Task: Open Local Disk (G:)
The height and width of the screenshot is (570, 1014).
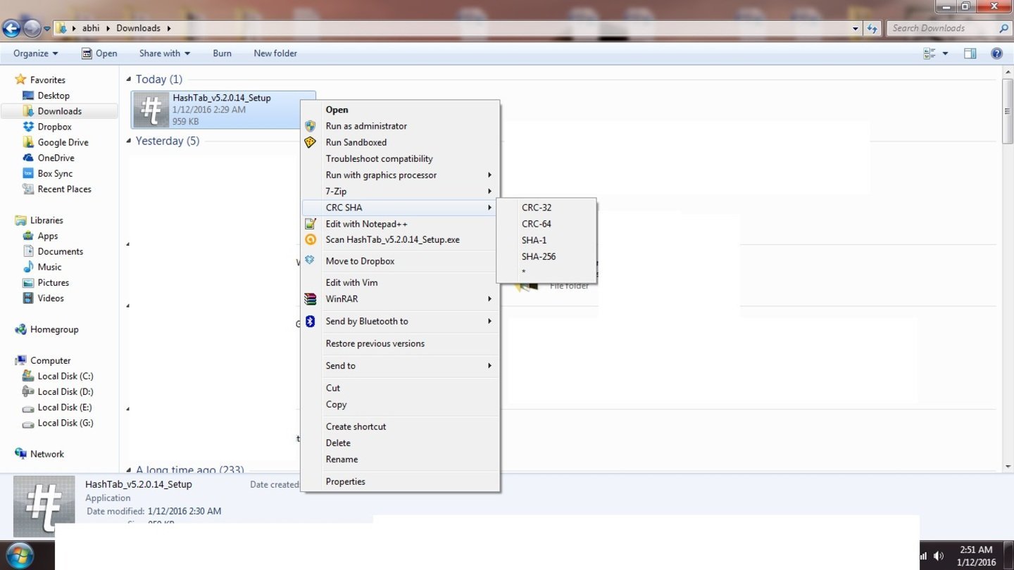Action: point(65,423)
